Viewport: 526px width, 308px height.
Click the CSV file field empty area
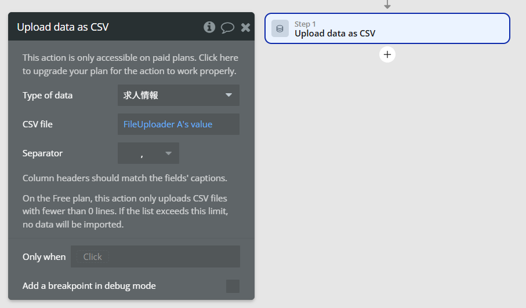click(226, 124)
